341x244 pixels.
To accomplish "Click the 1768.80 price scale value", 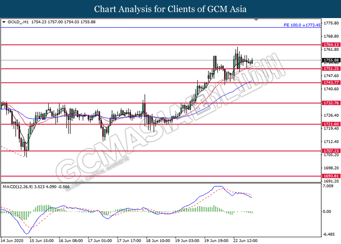I will tap(331, 37).
